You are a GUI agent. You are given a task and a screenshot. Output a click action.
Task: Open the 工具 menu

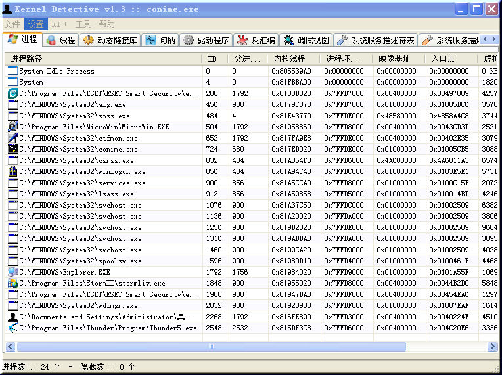[83, 24]
